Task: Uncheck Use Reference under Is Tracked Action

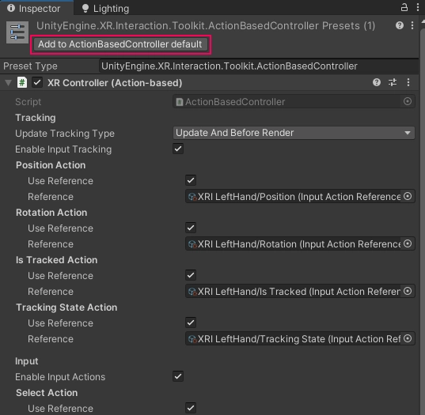Action: pyautogui.click(x=191, y=275)
